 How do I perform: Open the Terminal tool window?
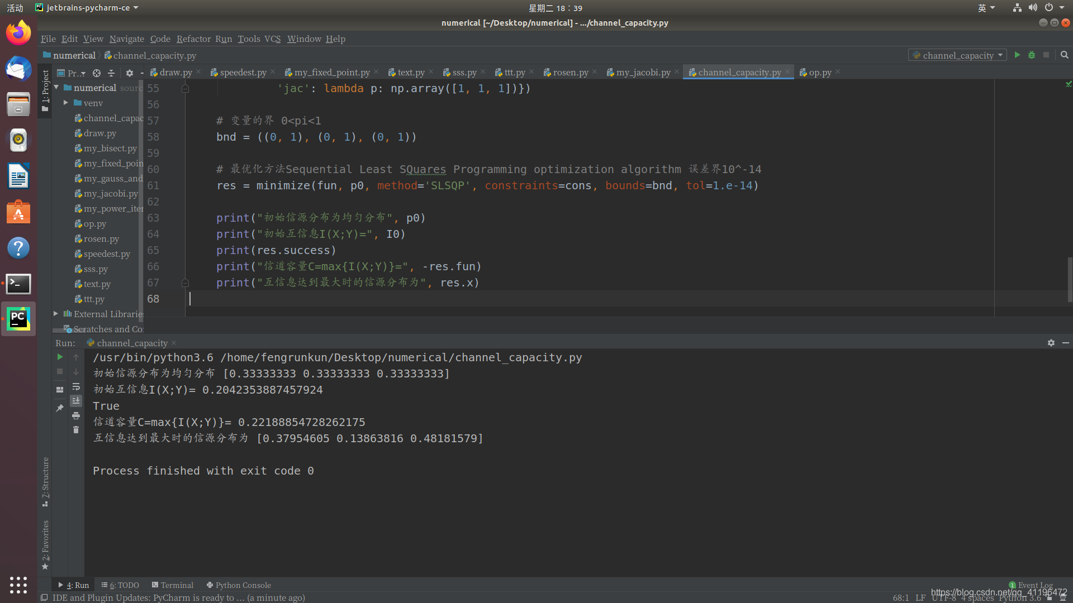(172, 585)
